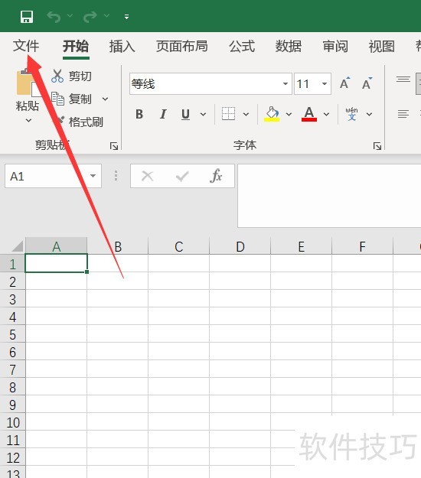The width and height of the screenshot is (421, 478).
Task: Open the 字体 dialog launcher
Action: [x=377, y=146]
